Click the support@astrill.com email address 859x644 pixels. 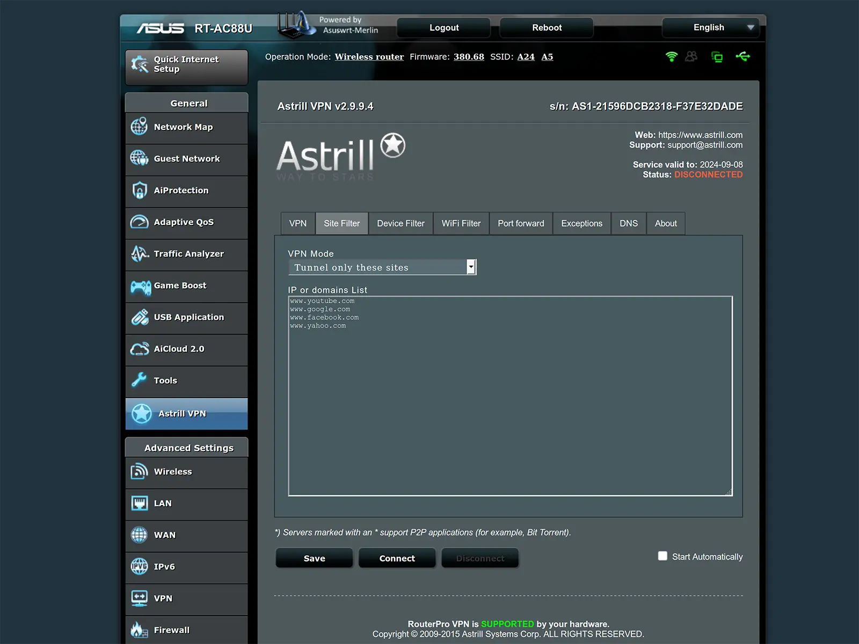[705, 145]
